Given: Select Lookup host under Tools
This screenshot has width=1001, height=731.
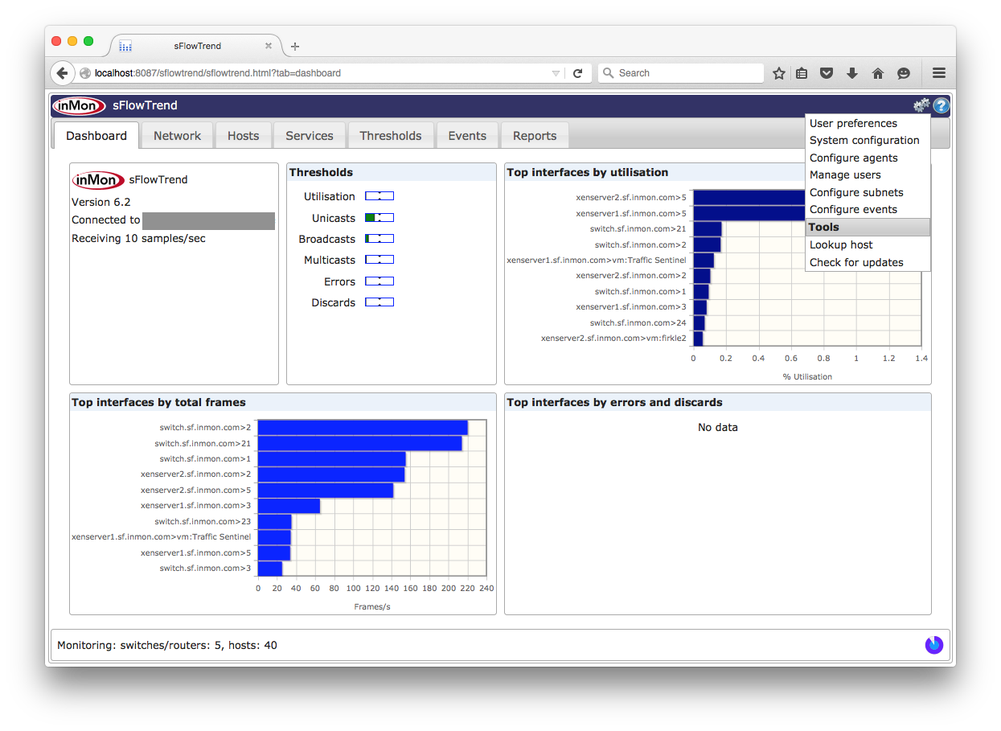Looking at the screenshot, I should 868,244.
